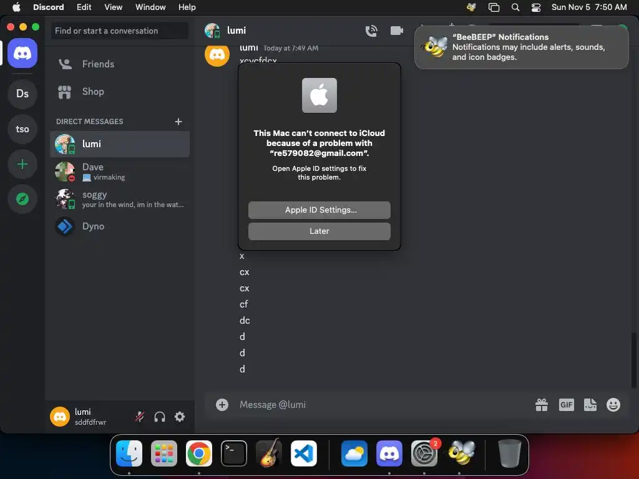Open Trash from the Dock
This screenshot has height=479, width=639.
509,453
